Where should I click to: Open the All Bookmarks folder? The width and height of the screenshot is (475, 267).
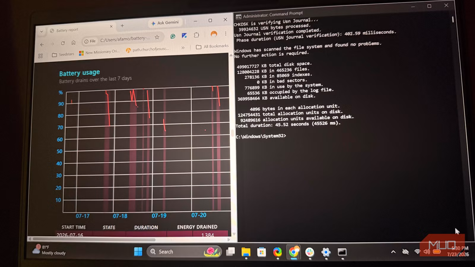click(212, 46)
